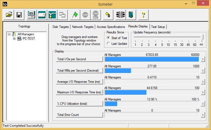Select PC-TEST manager in Topology
Image resolution: width=211 pixels, height=130 pixels.
[29, 39]
